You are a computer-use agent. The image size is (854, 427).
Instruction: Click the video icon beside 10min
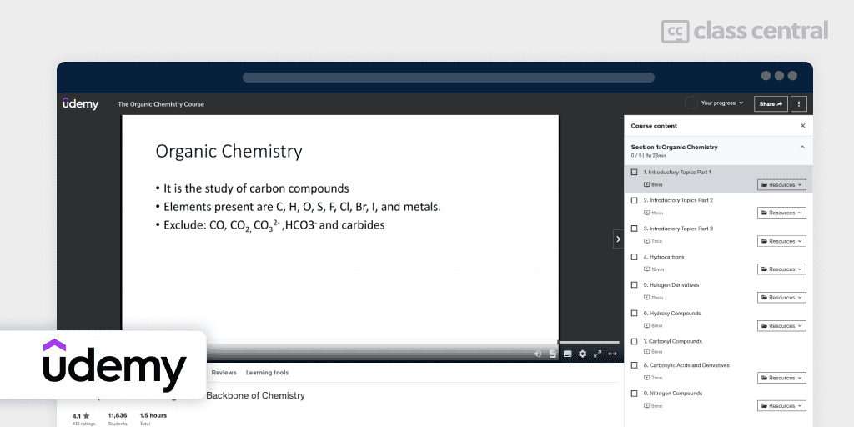point(647,269)
